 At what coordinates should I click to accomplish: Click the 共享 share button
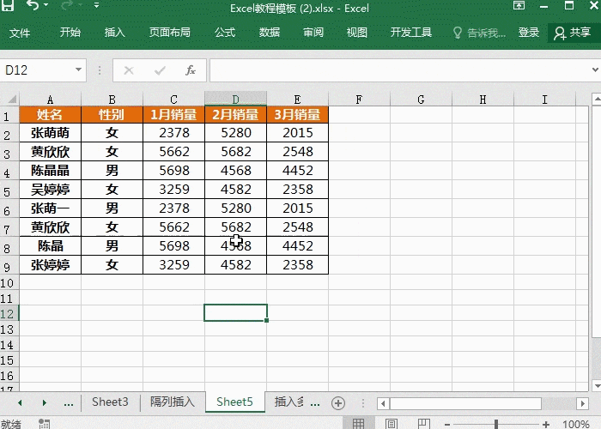pyautogui.click(x=573, y=33)
